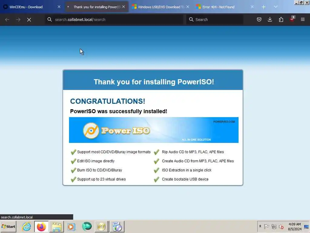Open the Windows Start menu

8,227
